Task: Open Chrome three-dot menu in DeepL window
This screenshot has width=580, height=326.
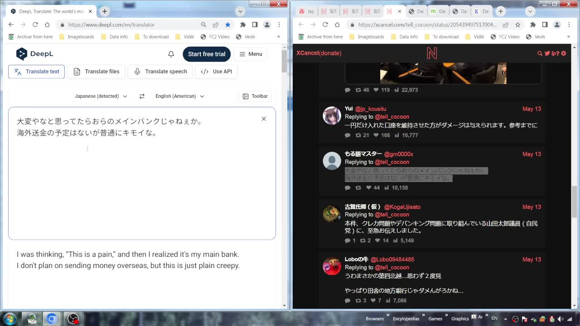Action: point(279,24)
